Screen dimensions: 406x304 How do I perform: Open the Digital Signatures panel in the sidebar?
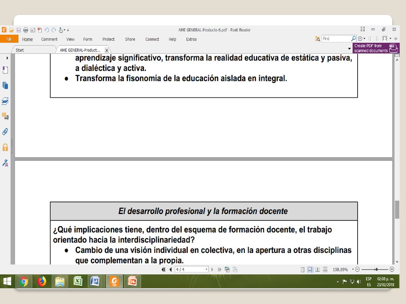(x=5, y=163)
